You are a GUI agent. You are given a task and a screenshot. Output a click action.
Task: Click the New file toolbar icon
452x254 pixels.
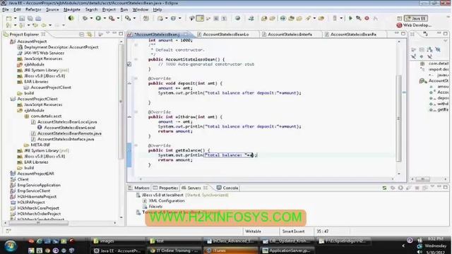tap(9, 18)
